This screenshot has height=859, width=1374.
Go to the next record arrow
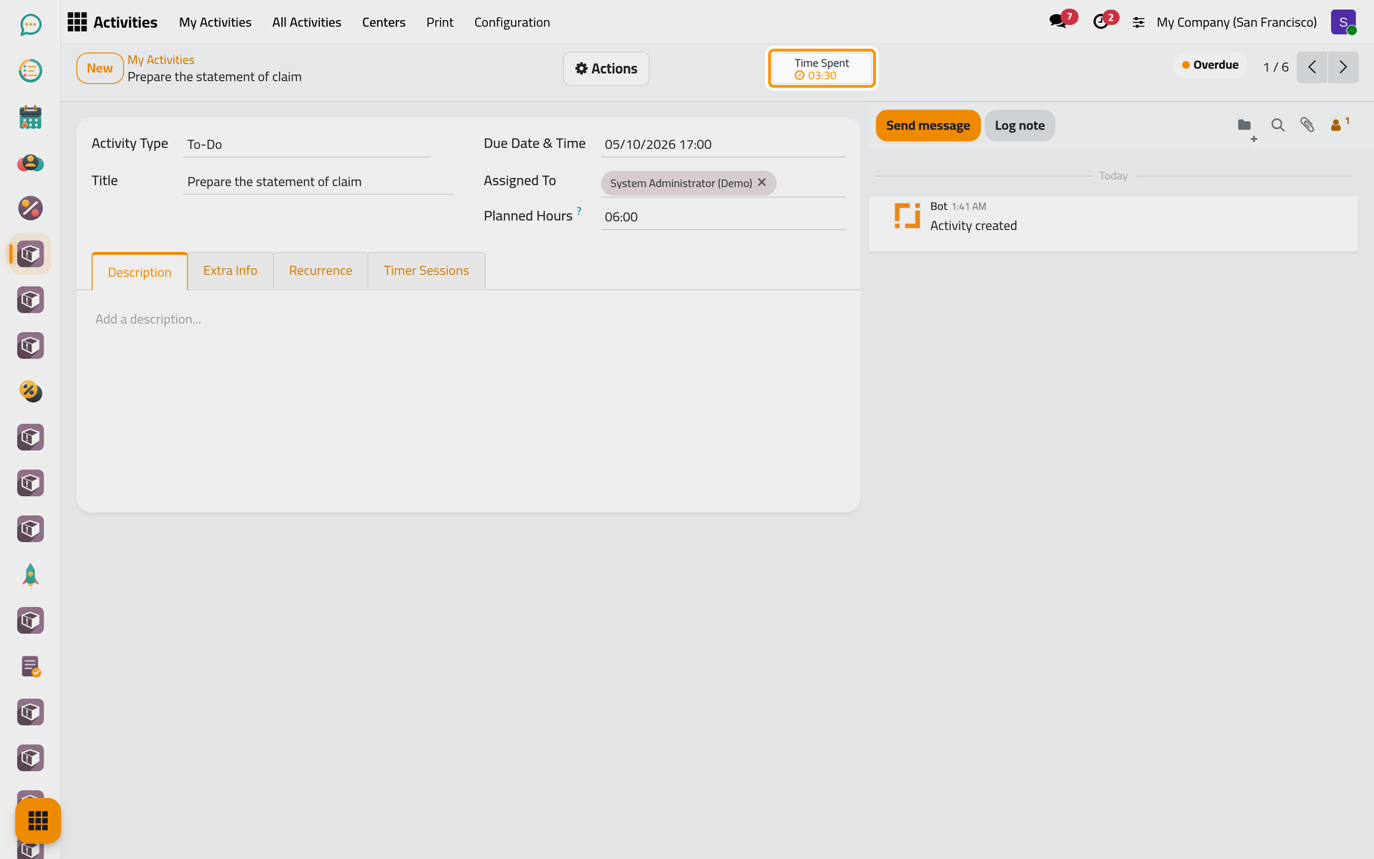point(1343,67)
